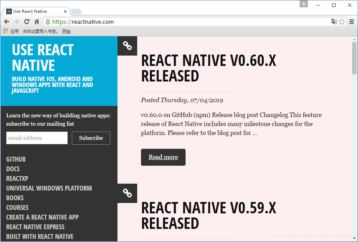Image resolution: width=358 pixels, height=242 pixels.
Task: Click the green padlock security icon
Action: click(x=48, y=22)
